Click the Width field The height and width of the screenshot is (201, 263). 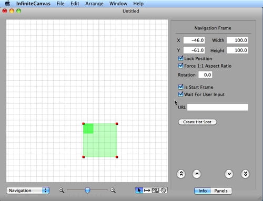(x=237, y=40)
